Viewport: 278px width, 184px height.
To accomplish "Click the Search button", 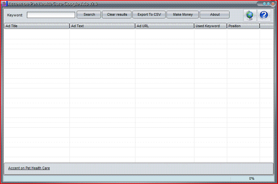I will (x=89, y=14).
